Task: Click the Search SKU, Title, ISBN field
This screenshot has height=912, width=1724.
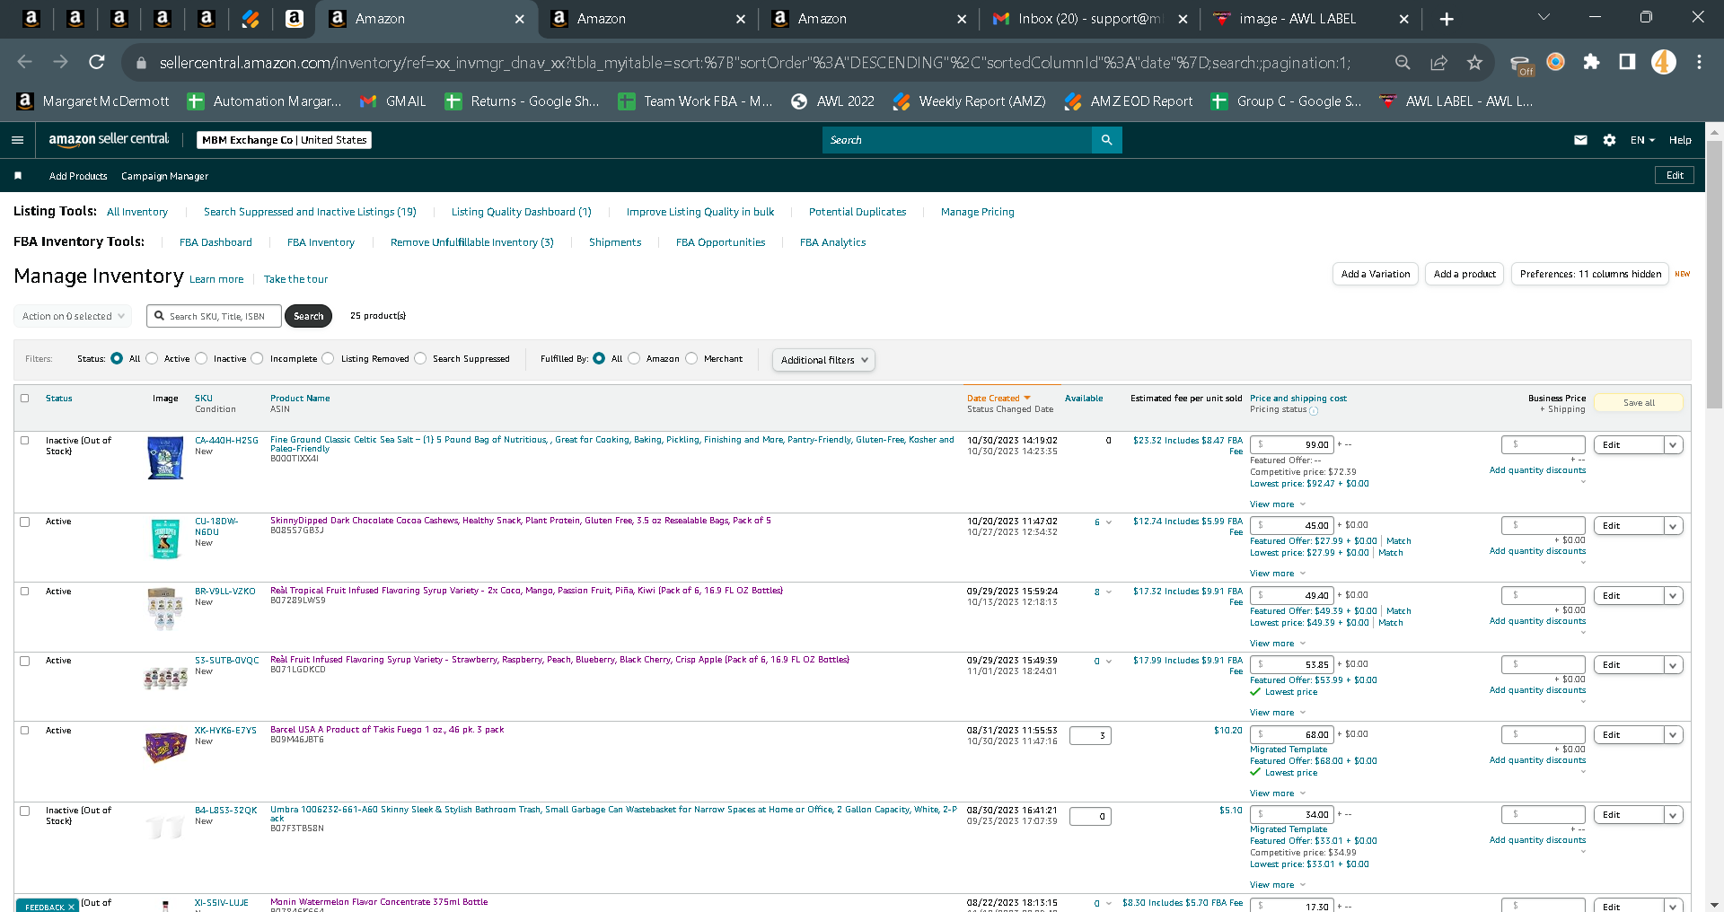Action: tap(215, 316)
